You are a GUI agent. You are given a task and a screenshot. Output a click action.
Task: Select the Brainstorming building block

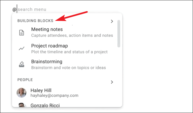[x=65, y=64]
